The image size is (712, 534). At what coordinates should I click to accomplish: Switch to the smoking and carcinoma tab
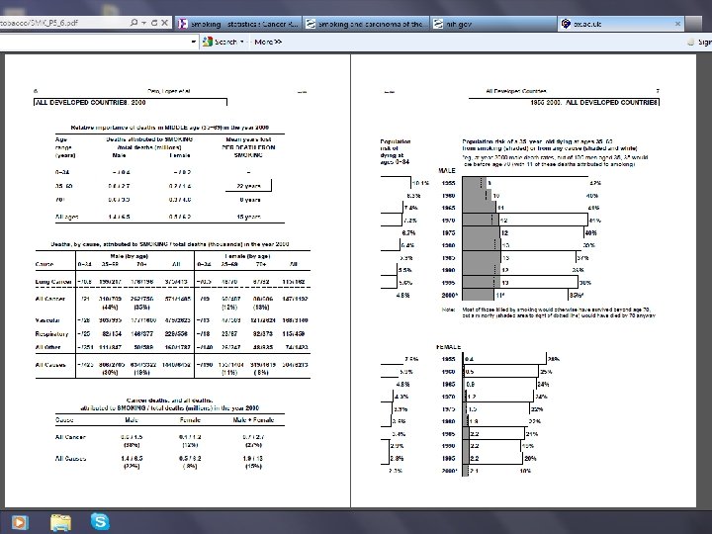click(366, 24)
